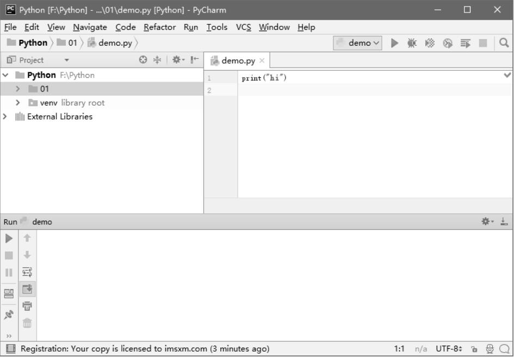Viewport: 514px width, 357px height.
Task: Expand the venv library root folder
Action: pos(18,103)
